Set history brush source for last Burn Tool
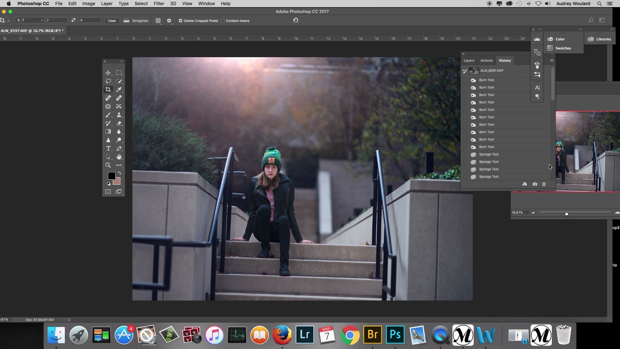The width and height of the screenshot is (620, 349). coord(465,147)
